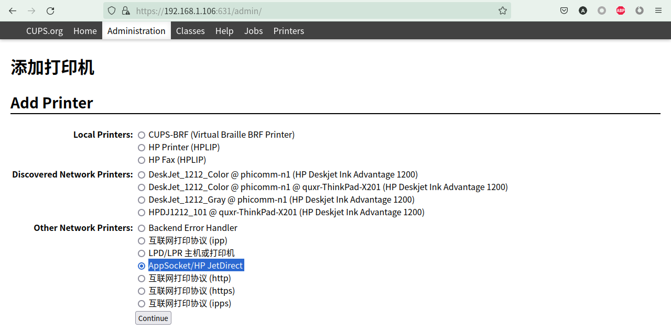Bookmark this page with the star icon

click(502, 10)
